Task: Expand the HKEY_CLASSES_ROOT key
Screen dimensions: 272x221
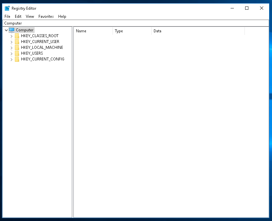Action: click(11, 36)
